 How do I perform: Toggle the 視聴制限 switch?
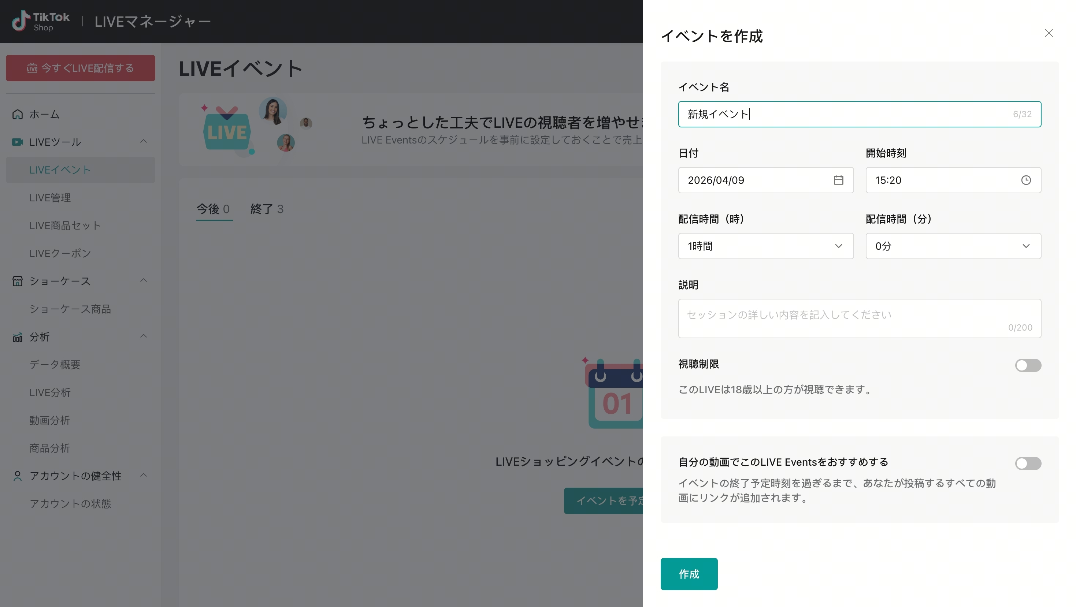[x=1028, y=365]
